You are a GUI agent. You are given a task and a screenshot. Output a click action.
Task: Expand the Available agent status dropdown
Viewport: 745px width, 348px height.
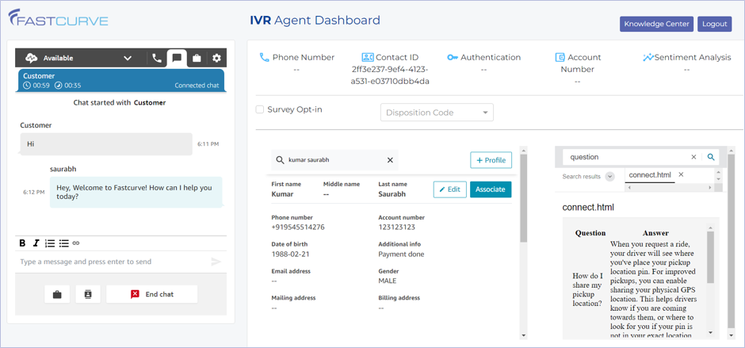[x=127, y=58]
